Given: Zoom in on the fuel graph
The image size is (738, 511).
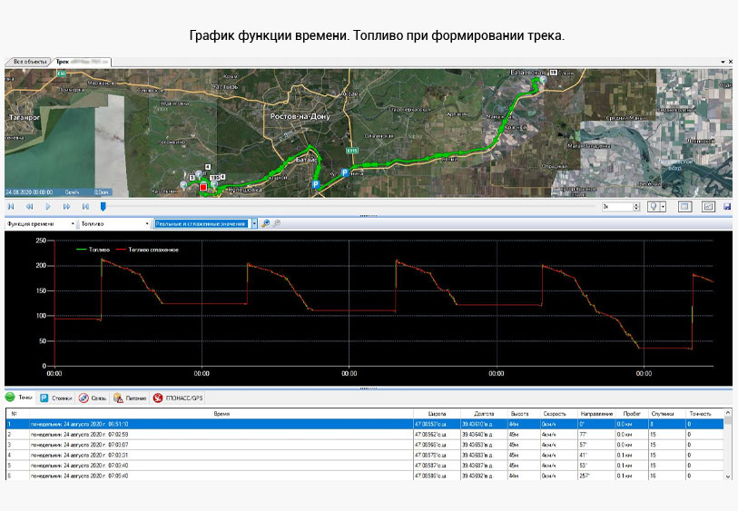Looking at the screenshot, I should 266,223.
